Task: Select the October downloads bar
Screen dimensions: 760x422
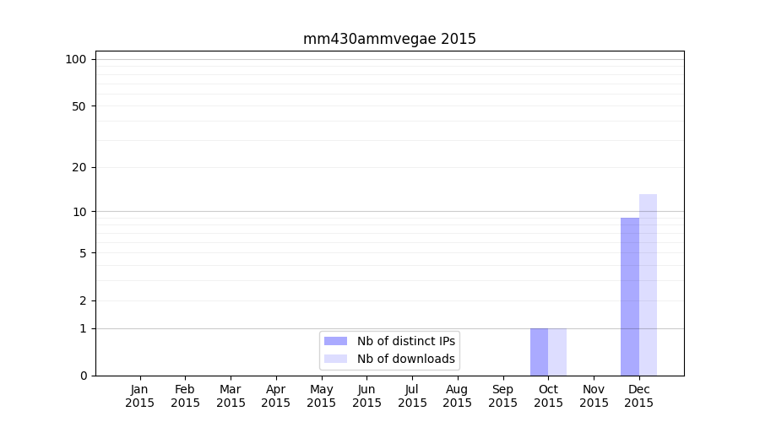Action: [x=557, y=352]
